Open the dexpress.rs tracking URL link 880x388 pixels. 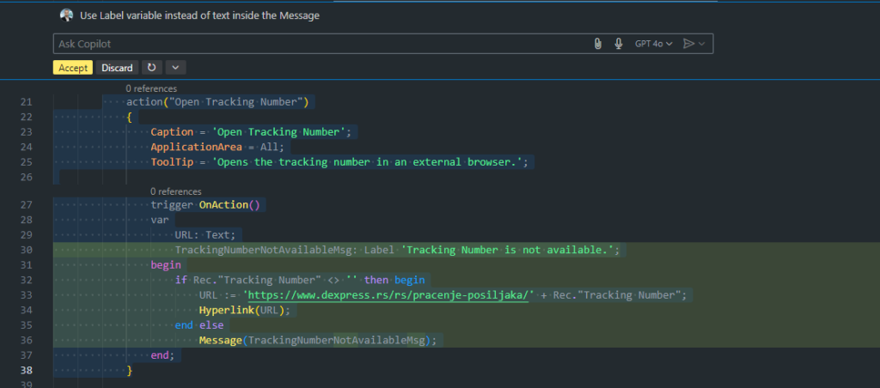point(388,295)
